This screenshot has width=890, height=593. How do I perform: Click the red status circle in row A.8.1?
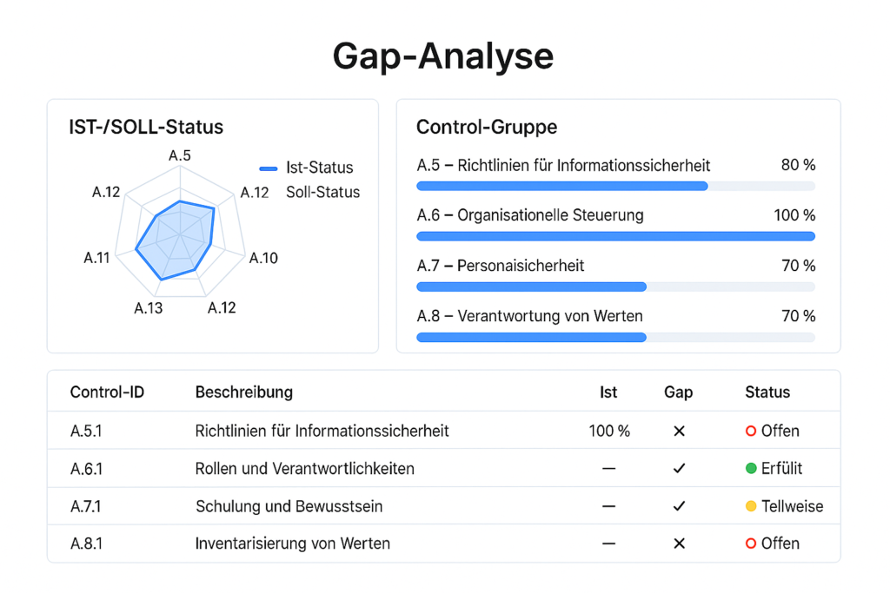[x=751, y=544]
